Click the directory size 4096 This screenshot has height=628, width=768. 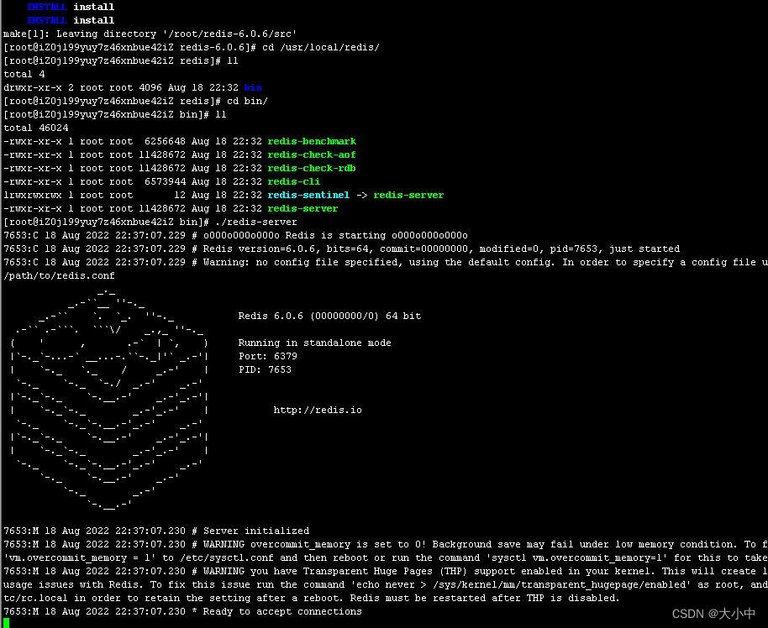pos(150,87)
